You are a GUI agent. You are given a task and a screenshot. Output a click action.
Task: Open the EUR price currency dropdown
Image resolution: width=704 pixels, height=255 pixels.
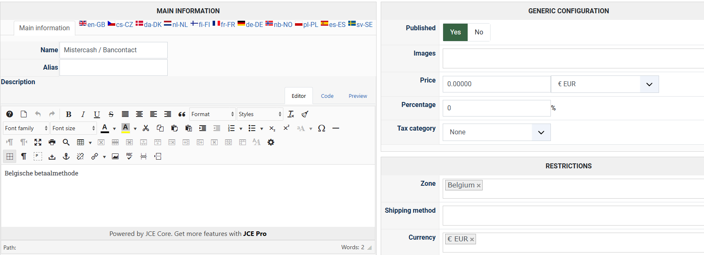(605, 84)
